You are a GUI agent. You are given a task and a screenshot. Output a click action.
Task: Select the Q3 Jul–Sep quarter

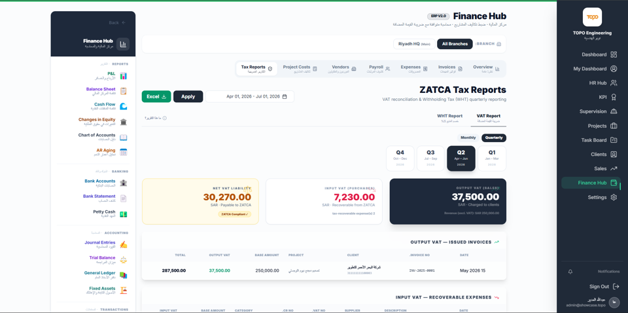tap(430, 158)
